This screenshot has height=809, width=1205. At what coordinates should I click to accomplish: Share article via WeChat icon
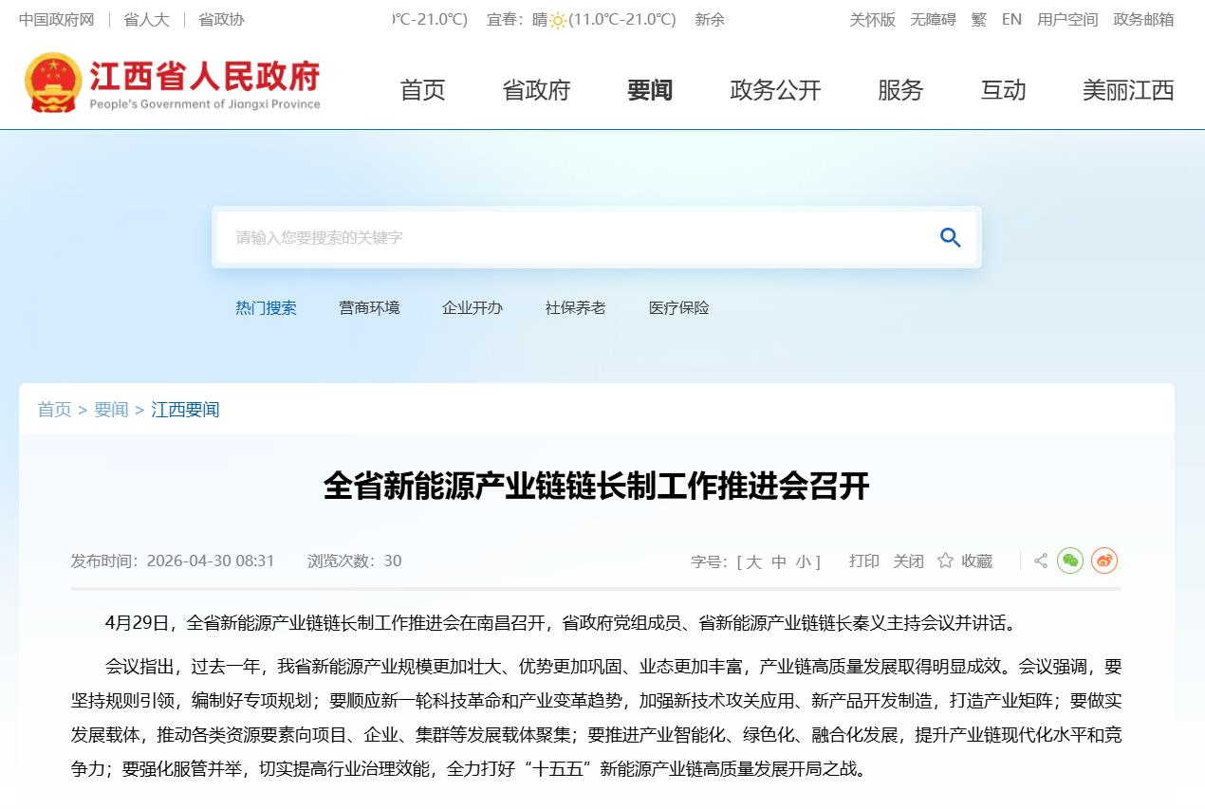coord(1070,561)
